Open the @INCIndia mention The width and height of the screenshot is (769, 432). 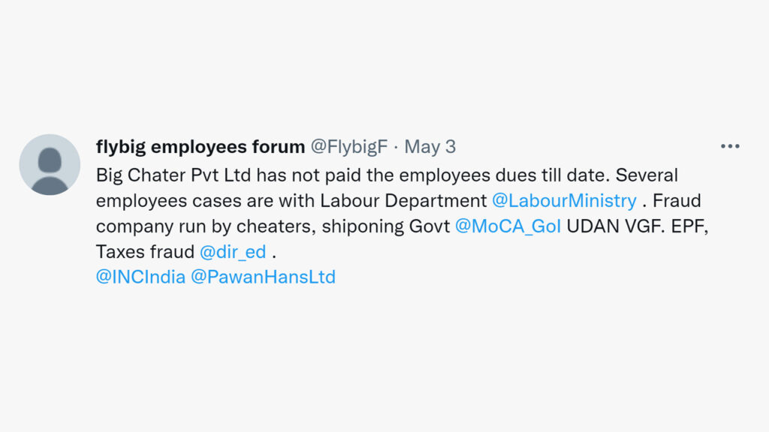[x=140, y=277]
